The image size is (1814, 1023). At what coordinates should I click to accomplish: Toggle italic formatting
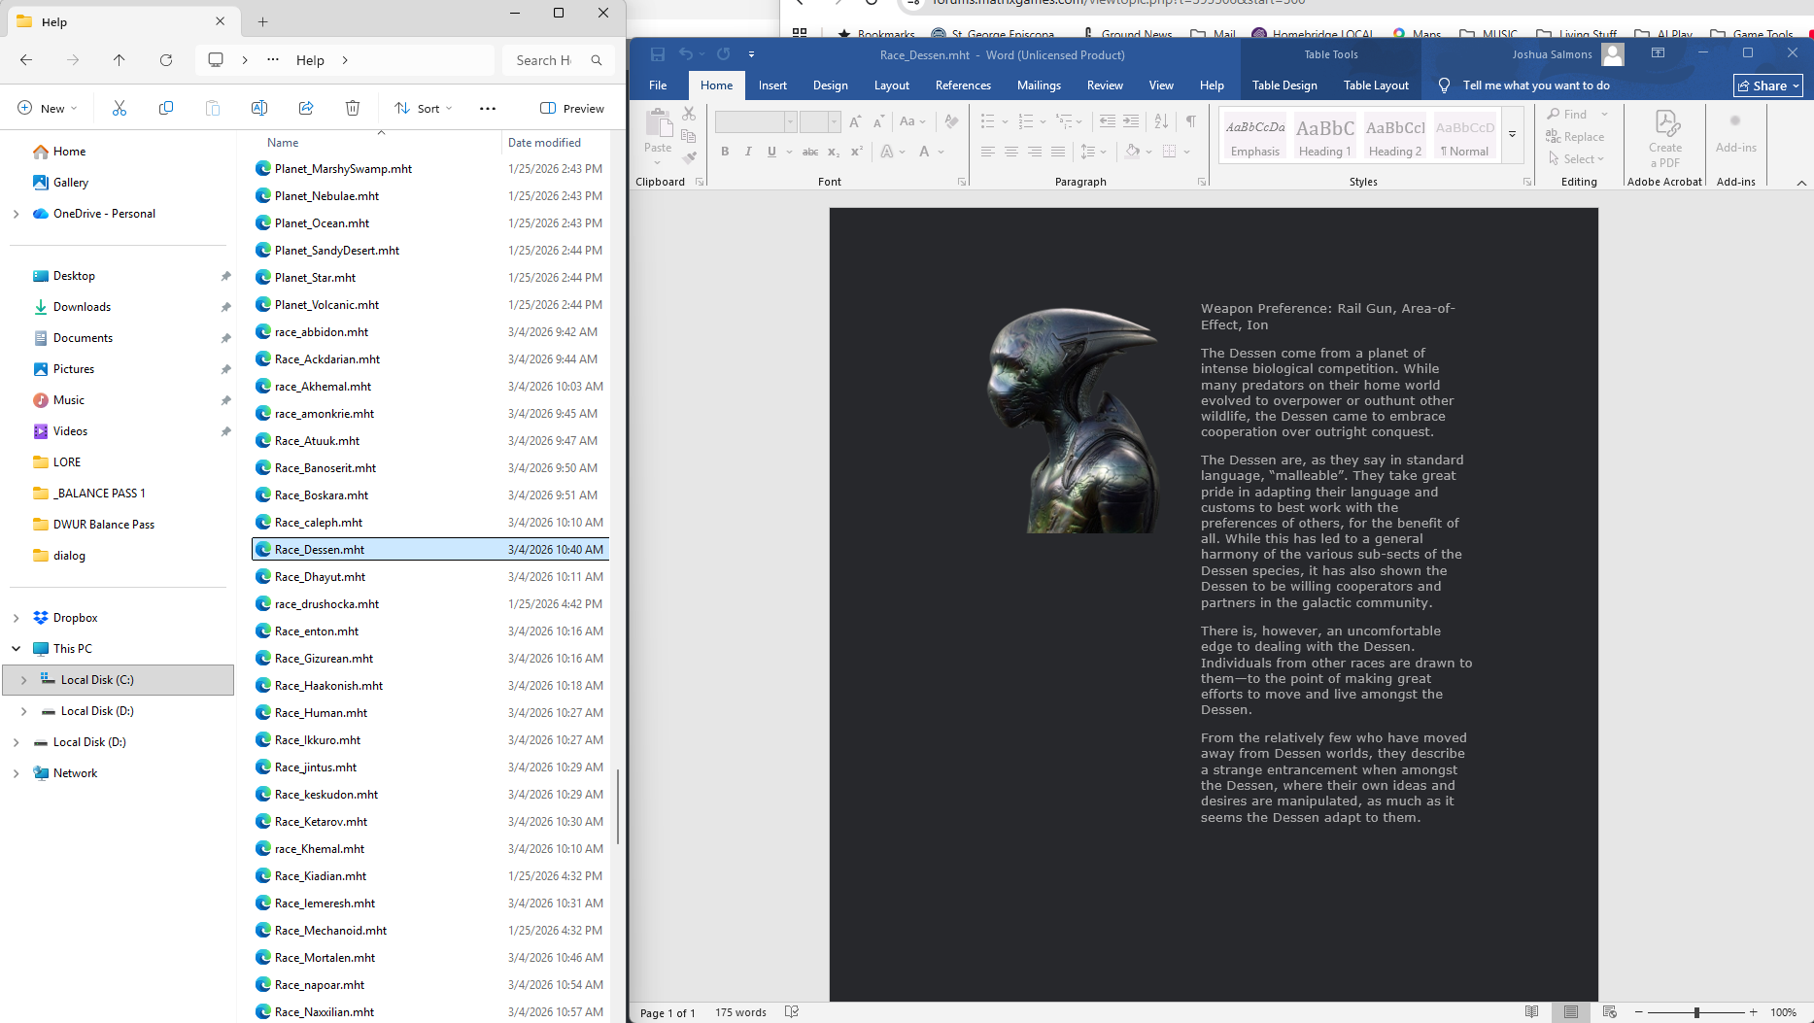(x=748, y=152)
